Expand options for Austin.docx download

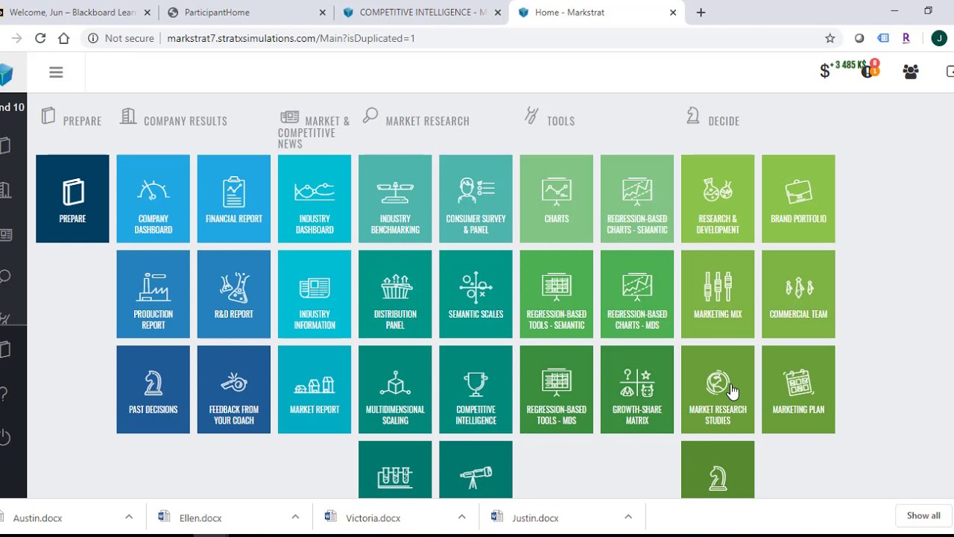[129, 517]
